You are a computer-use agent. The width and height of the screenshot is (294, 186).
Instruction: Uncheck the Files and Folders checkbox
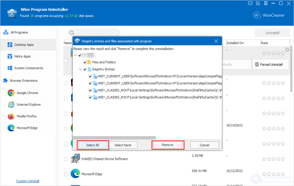tap(85, 62)
